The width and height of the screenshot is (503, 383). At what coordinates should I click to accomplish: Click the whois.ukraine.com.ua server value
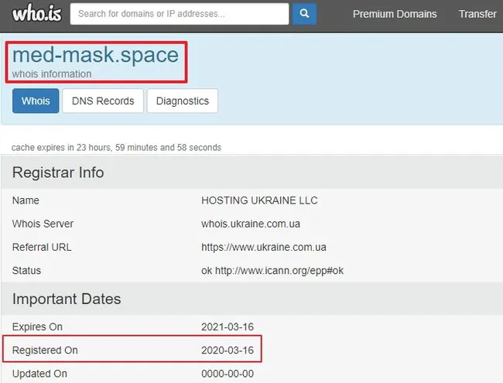click(251, 224)
